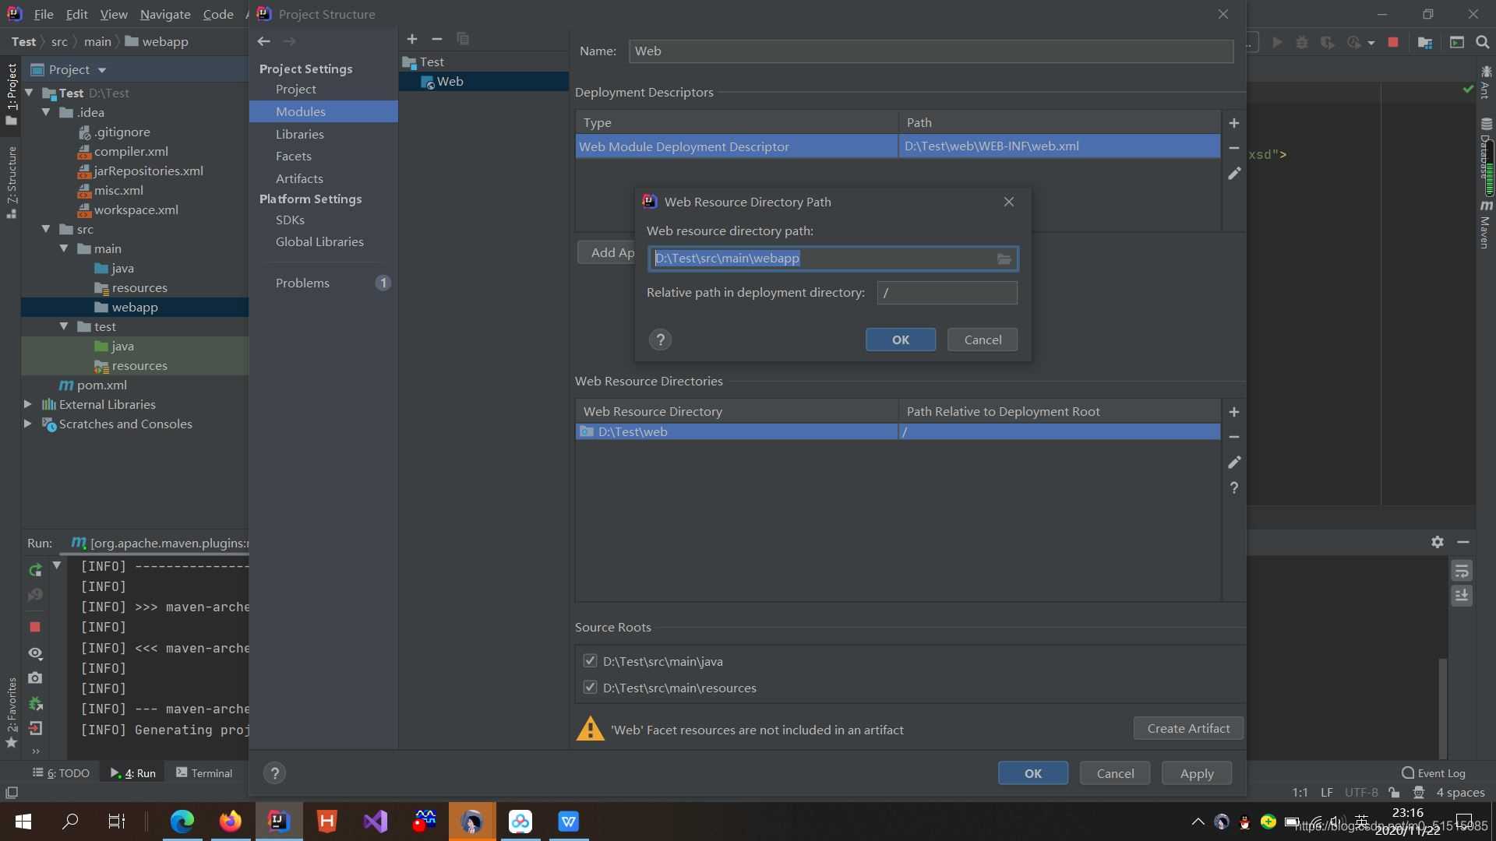1496x841 pixels.
Task: Click the Debug icon in the toolbar
Action: point(1302,42)
